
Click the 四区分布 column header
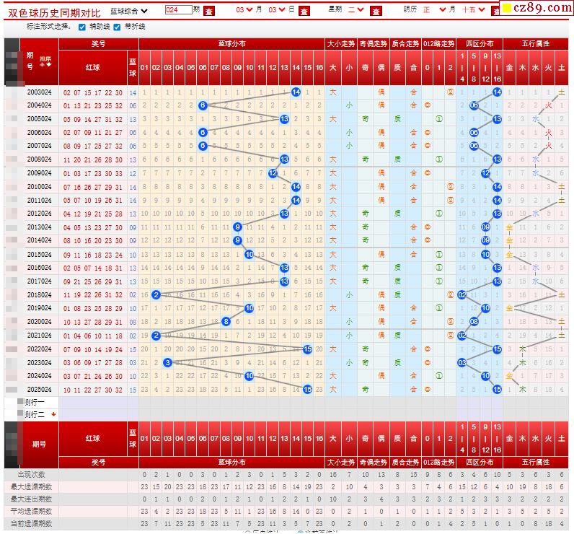(480, 43)
